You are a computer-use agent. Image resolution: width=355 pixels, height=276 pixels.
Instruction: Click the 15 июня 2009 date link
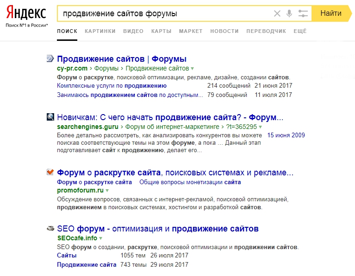pos(286,135)
